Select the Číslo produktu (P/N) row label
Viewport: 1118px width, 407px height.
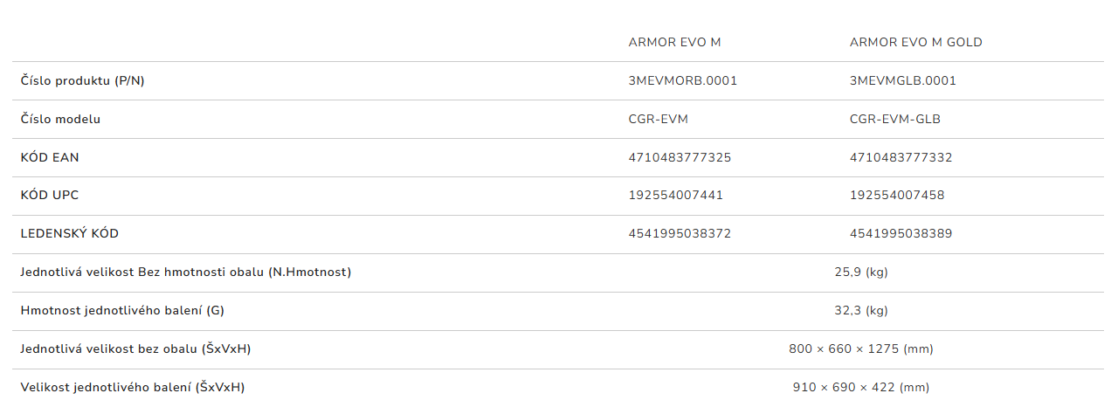point(82,80)
